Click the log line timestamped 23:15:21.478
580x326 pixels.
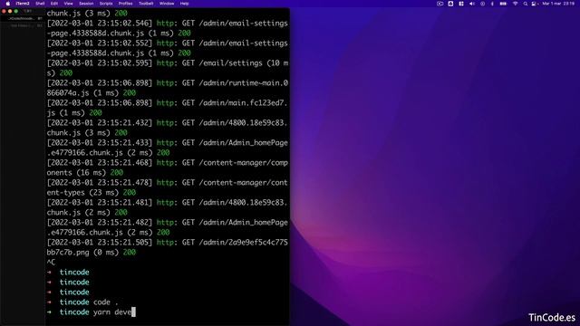167,183
